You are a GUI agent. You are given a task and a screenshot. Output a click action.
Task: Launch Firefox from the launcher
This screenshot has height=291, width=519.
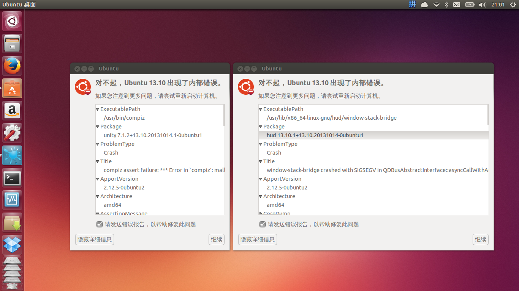tap(12, 66)
